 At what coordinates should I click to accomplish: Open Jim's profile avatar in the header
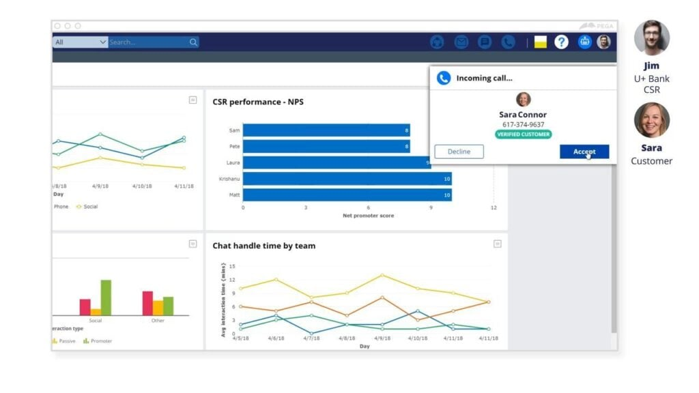603,42
